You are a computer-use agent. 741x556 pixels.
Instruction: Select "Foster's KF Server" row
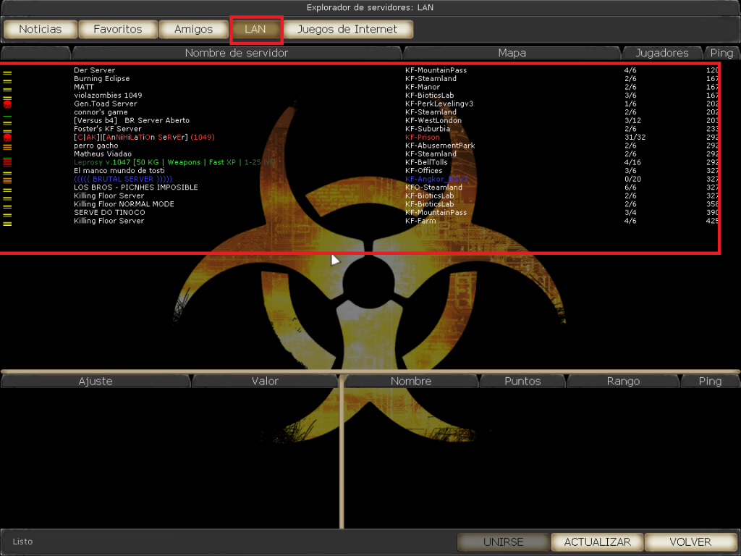108,129
